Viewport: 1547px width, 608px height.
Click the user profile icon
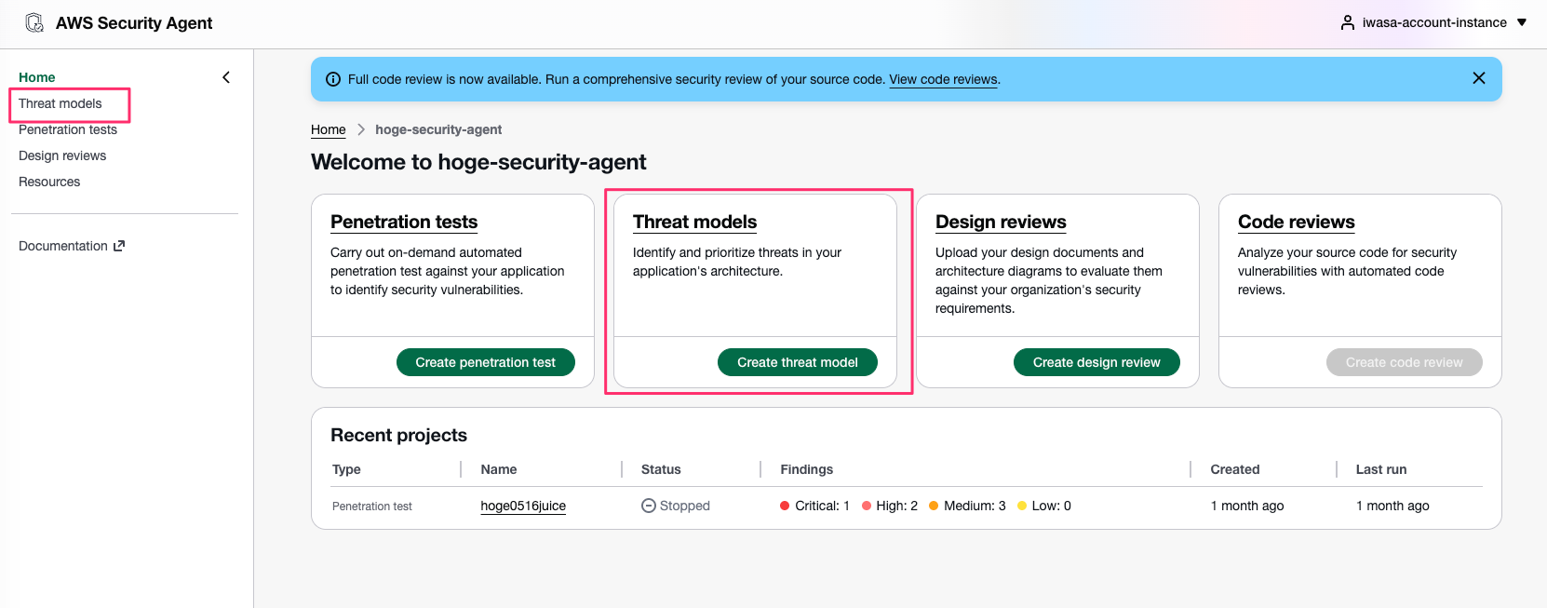[1347, 22]
